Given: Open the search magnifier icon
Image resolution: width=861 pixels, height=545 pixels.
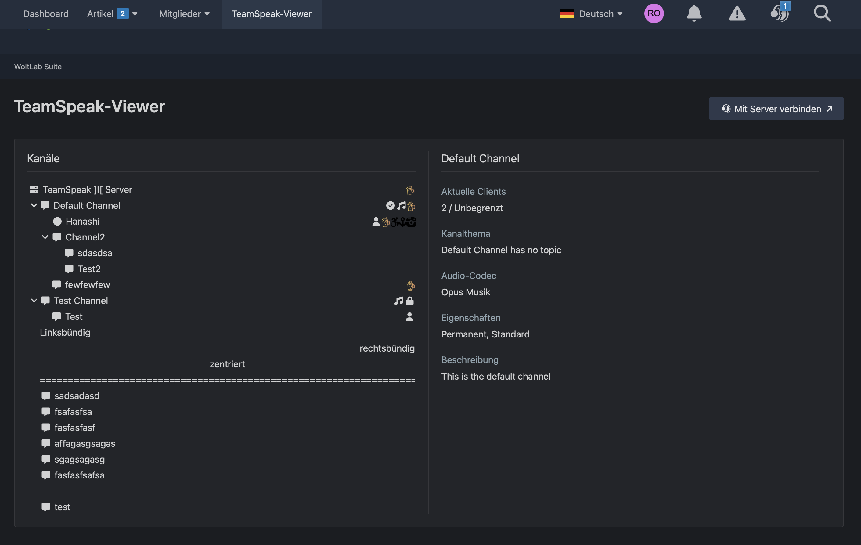Looking at the screenshot, I should [x=822, y=14].
